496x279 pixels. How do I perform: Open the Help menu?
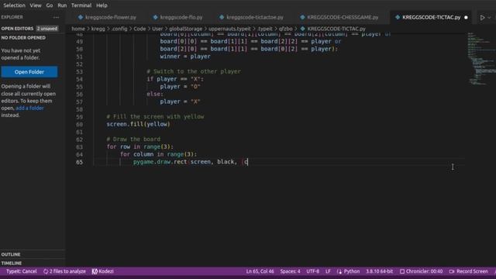pyautogui.click(x=102, y=5)
